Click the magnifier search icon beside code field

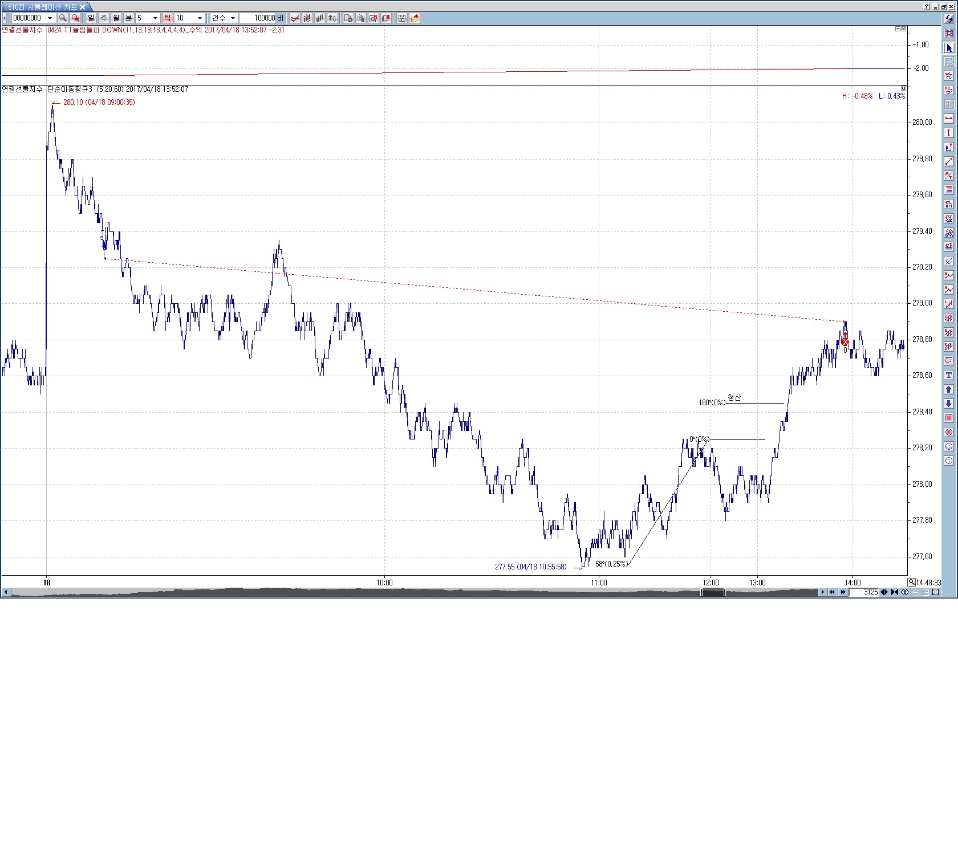point(63,18)
